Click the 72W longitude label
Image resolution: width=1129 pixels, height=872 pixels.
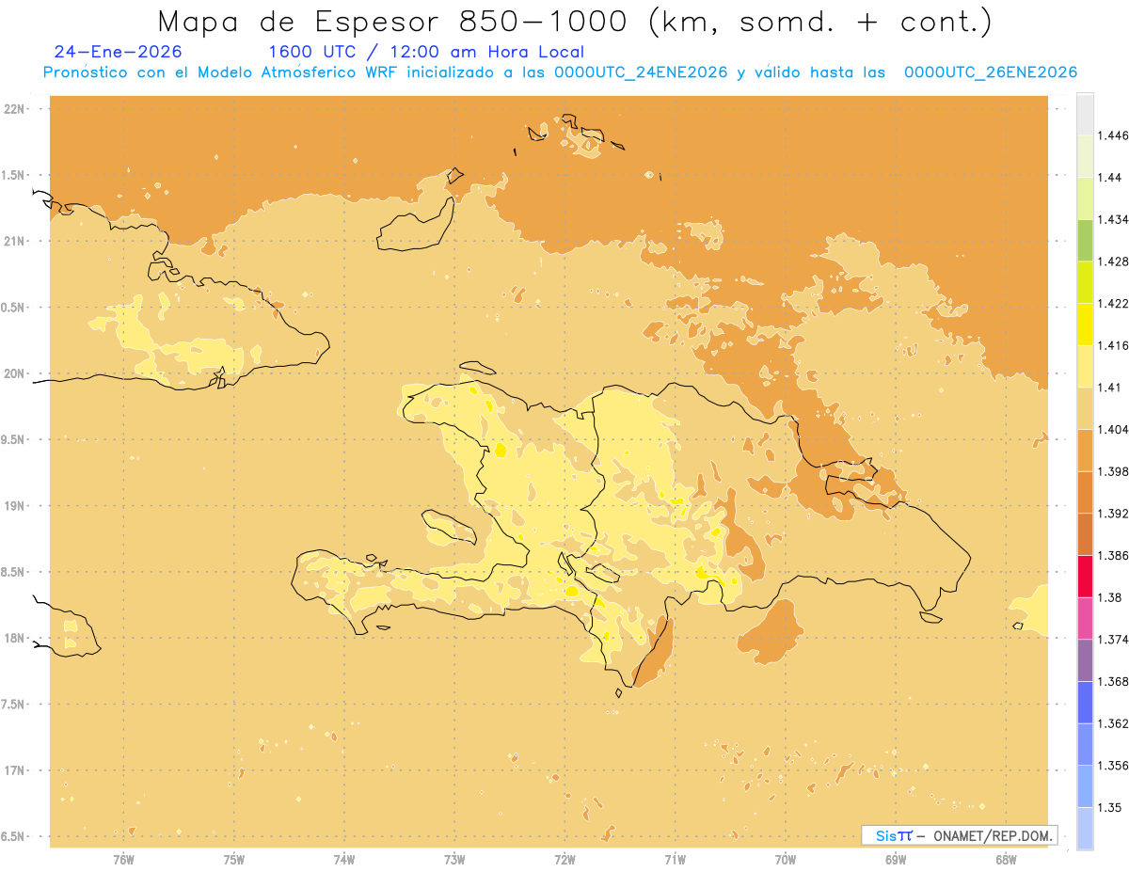[564, 860]
